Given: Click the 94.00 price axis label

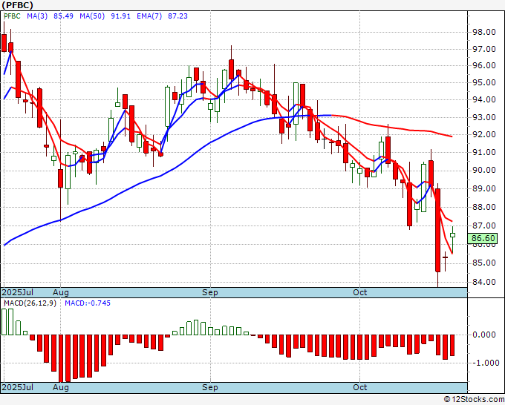Looking at the screenshot, I should pos(483,99).
